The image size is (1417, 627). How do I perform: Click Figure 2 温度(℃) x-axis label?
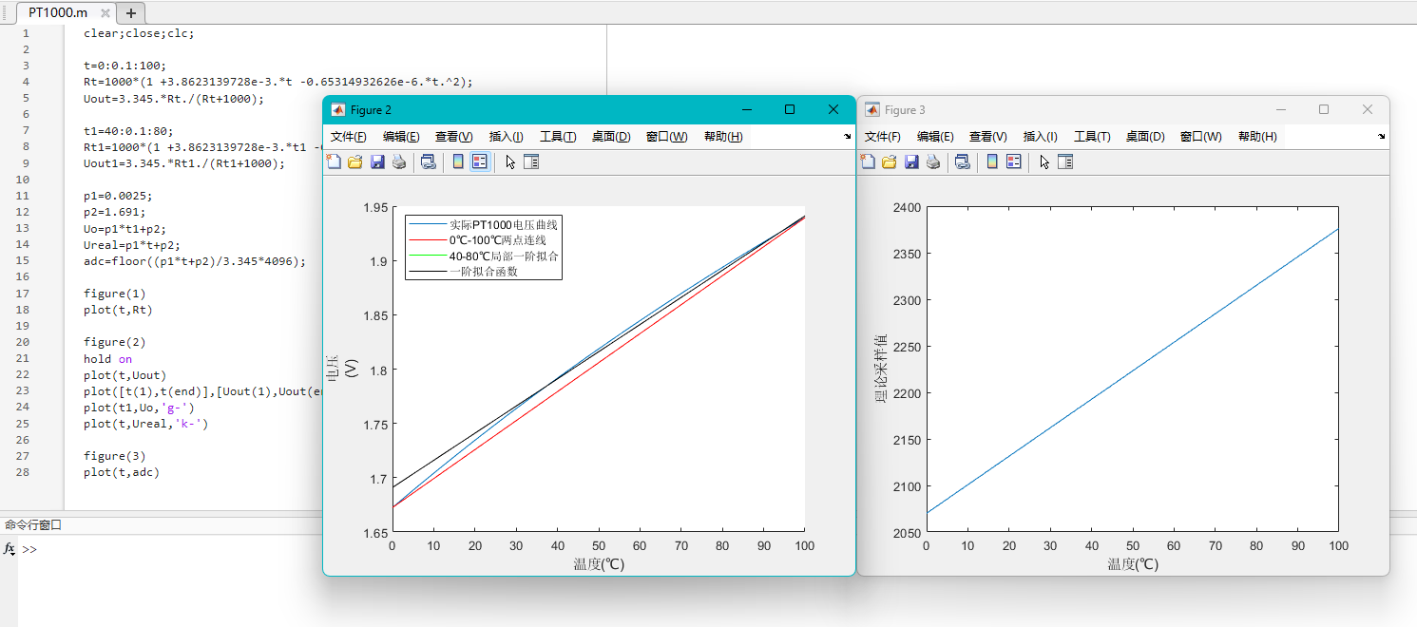pos(599,563)
